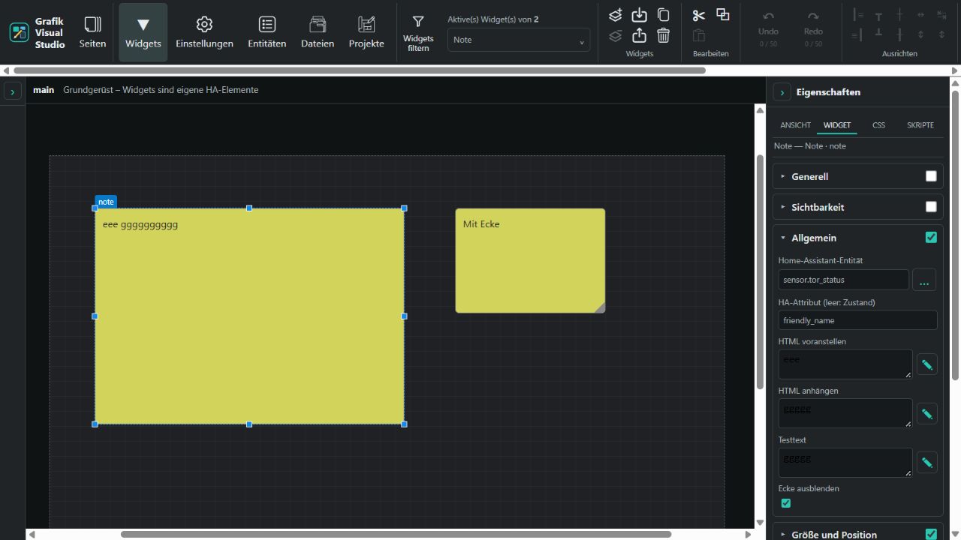Open the HTML anhängen pencil editor
Screen dimensions: 961x540
[x=927, y=413]
